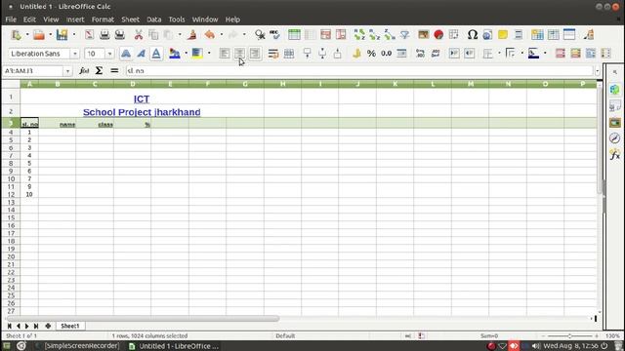Image resolution: width=625 pixels, height=351 pixels.
Task: Click the Undo arrow icon
Action: point(210,35)
